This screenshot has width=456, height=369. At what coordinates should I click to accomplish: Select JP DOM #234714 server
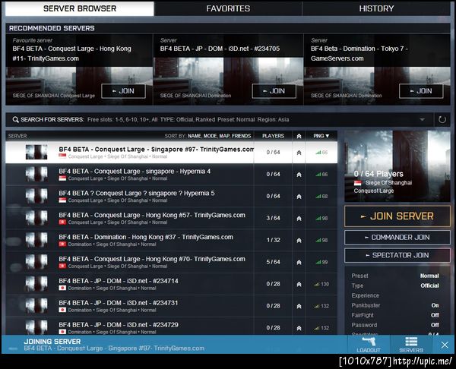pyautogui.click(x=171, y=284)
